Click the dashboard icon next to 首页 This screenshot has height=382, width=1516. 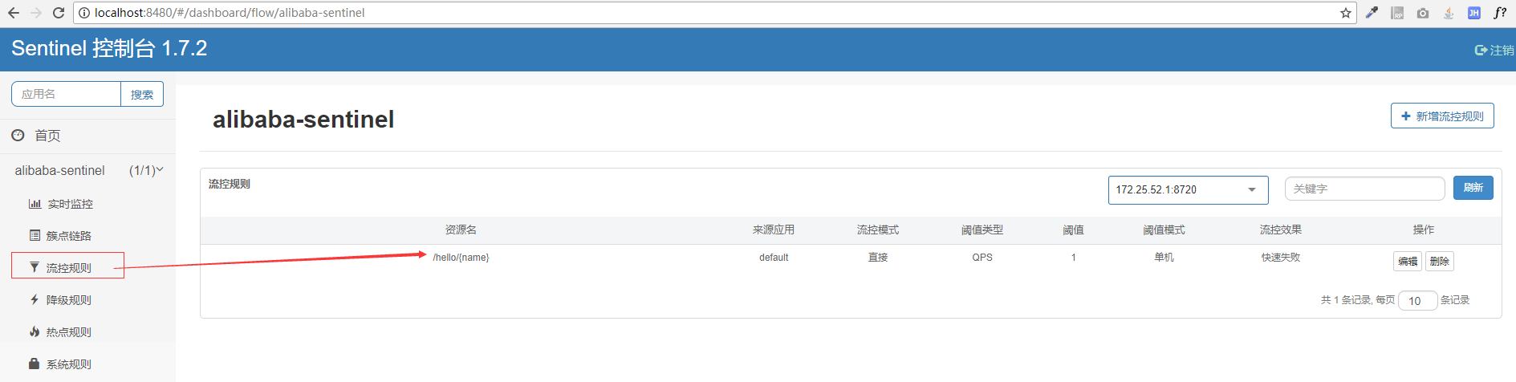(18, 135)
